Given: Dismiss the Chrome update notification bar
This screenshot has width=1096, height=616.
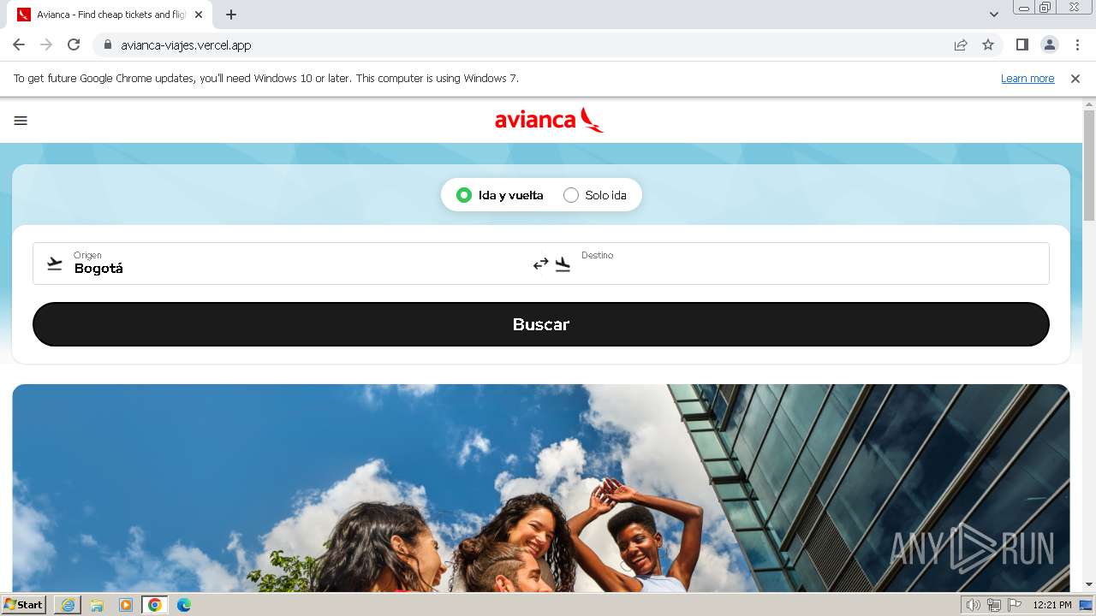Looking at the screenshot, I should (x=1075, y=79).
